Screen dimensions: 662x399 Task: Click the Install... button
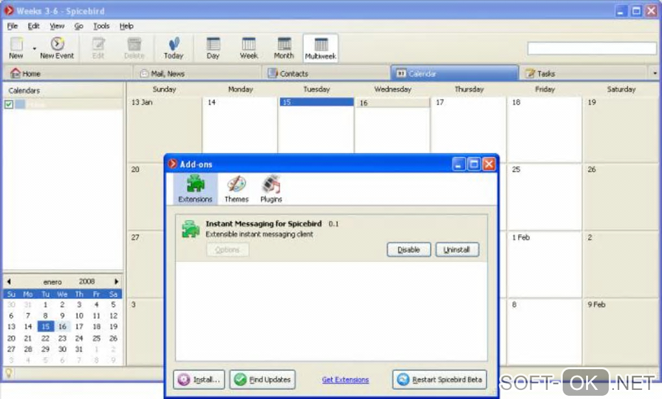pos(199,379)
